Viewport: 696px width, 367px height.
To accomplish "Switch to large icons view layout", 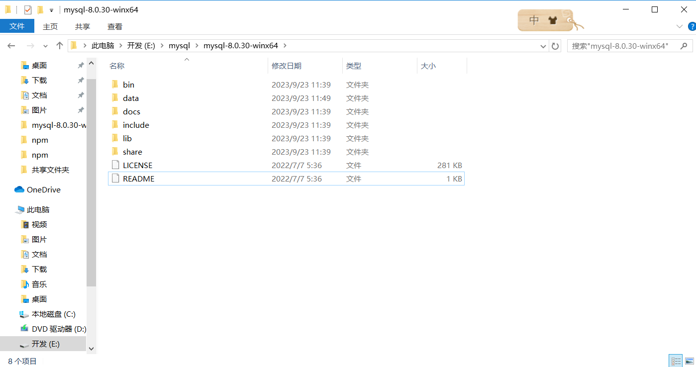I will 688,361.
